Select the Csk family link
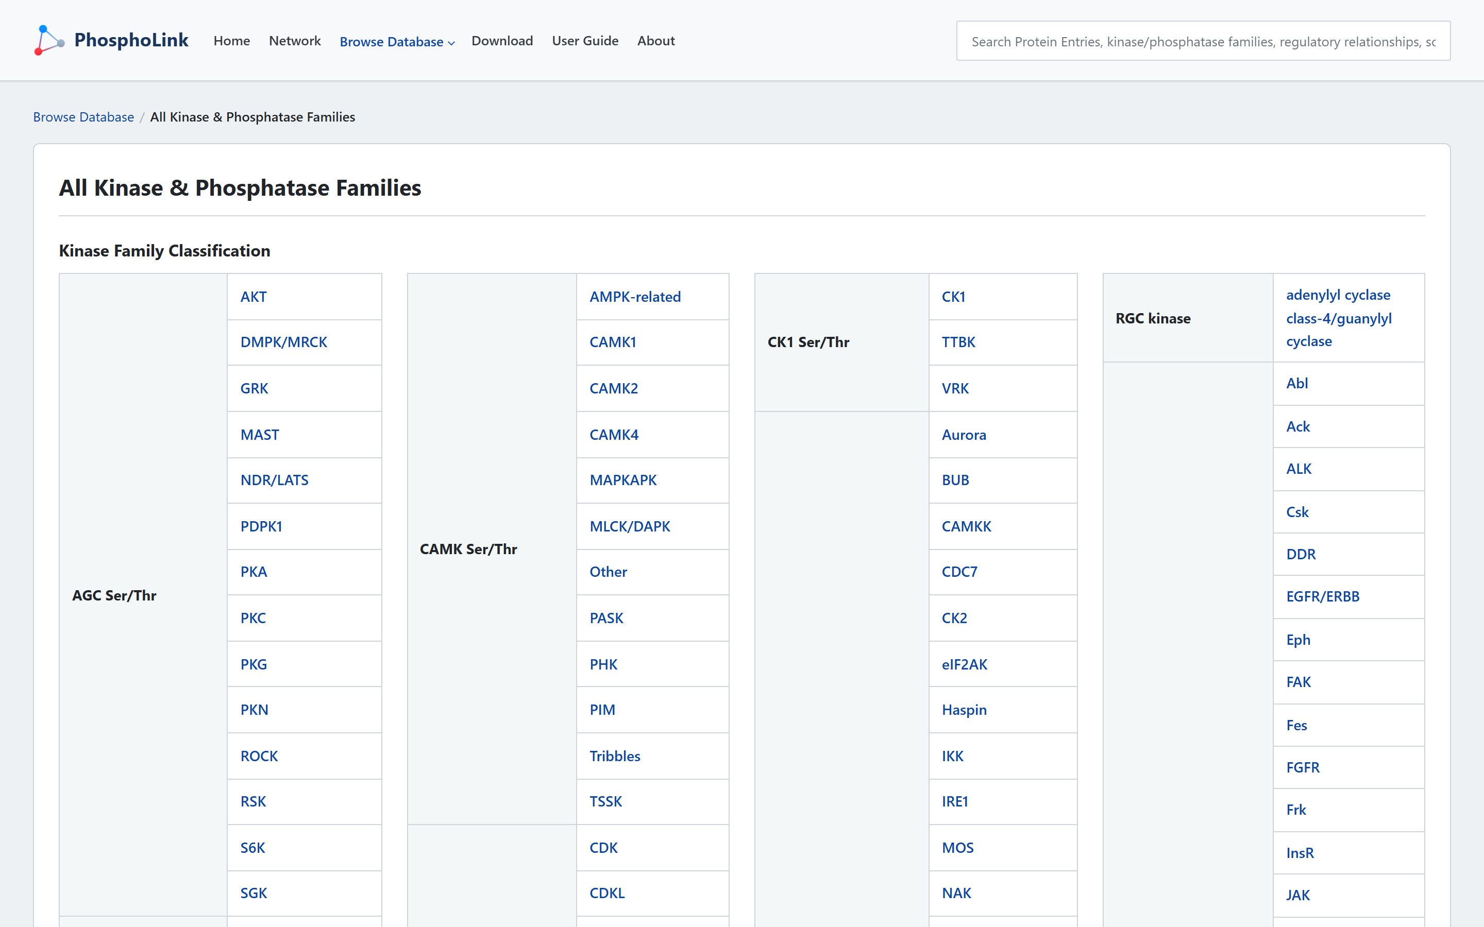The height and width of the screenshot is (927, 1484). click(1297, 512)
